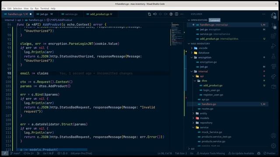The height and width of the screenshot is (157, 280).
Task: Open routes.go in the file tree
Action: coord(207,109)
